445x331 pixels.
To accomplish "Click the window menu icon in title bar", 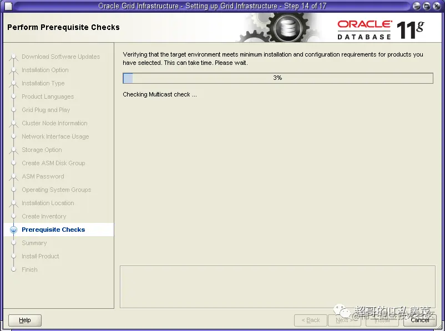I will (x=8, y=6).
